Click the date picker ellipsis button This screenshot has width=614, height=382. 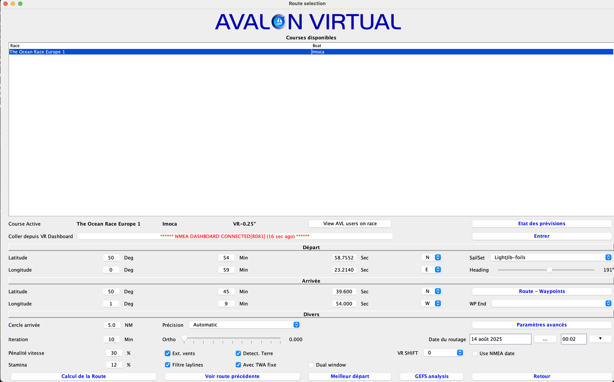(545, 339)
